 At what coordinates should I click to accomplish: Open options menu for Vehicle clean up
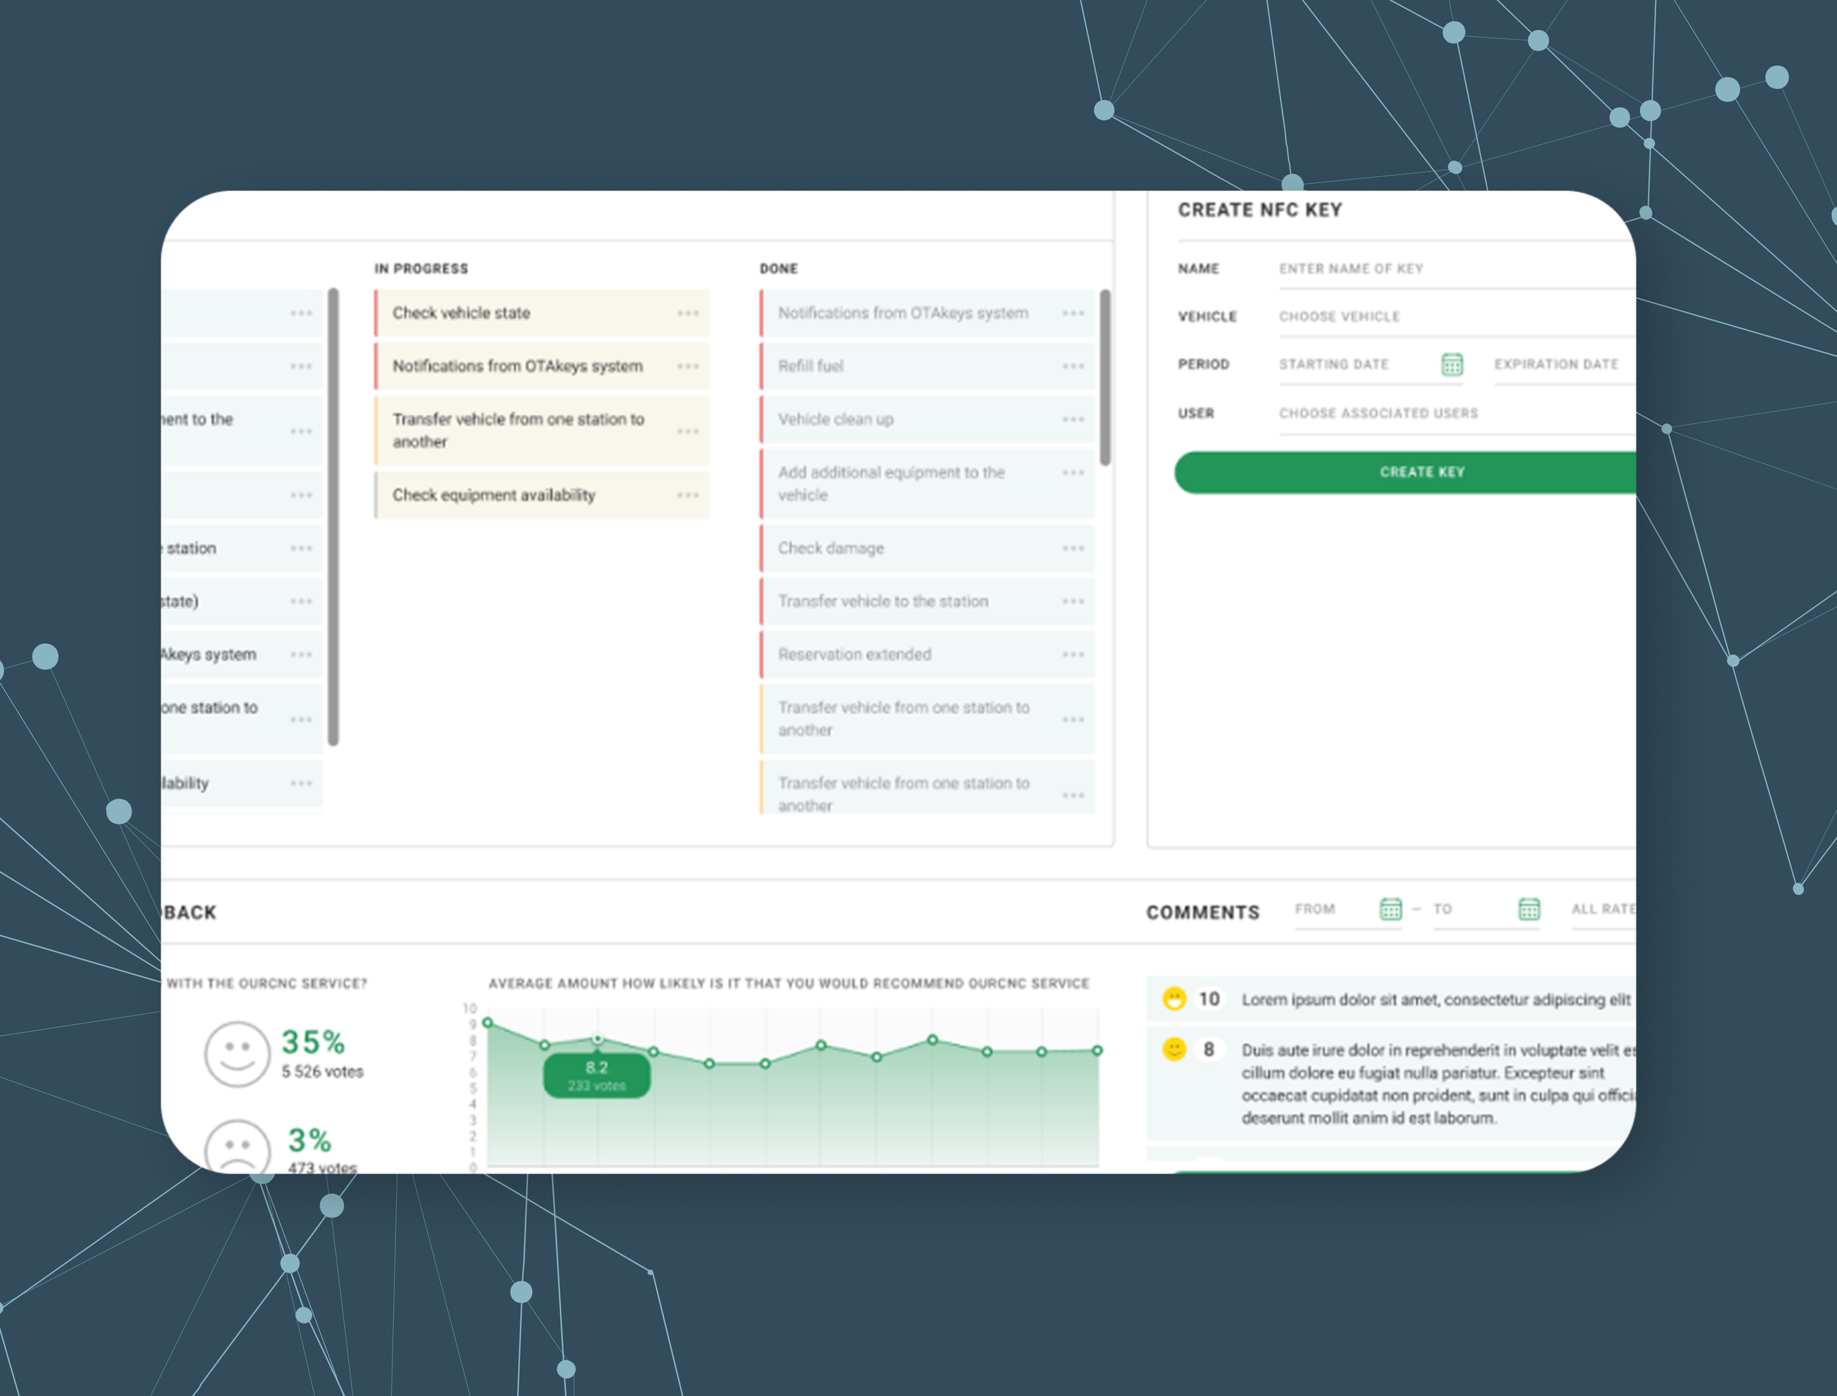pyautogui.click(x=1073, y=420)
